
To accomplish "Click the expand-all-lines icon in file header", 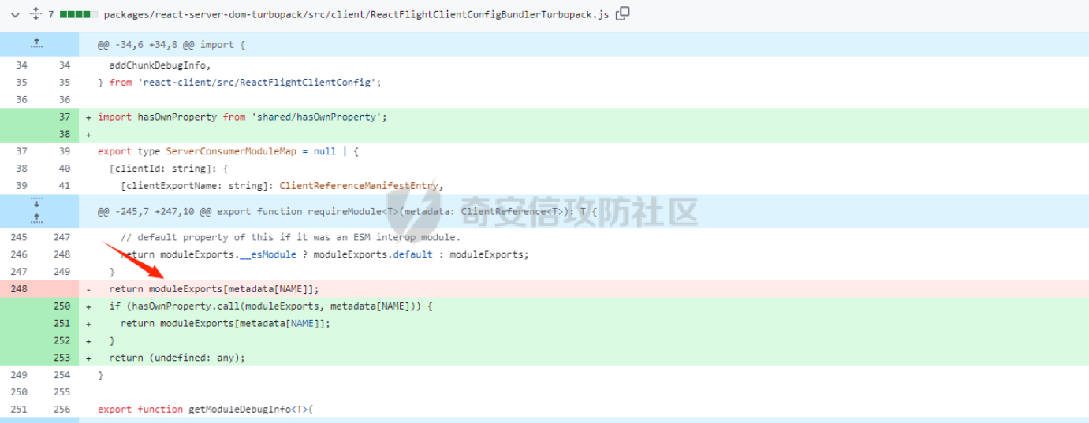I will [35, 14].
